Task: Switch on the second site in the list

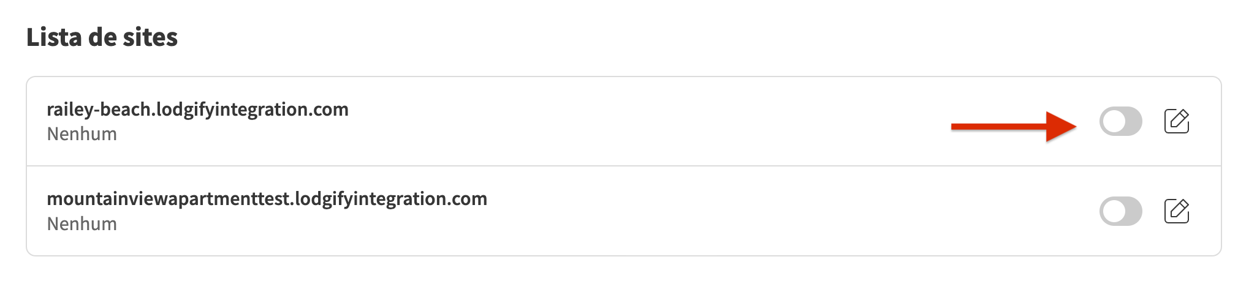Action: pos(1120,211)
